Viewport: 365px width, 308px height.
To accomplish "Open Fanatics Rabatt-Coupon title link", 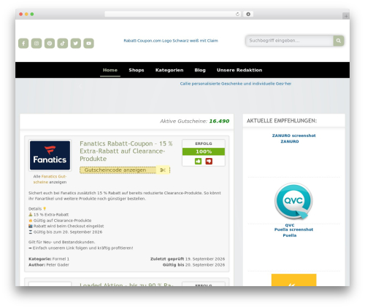I will pyautogui.click(x=126, y=151).
